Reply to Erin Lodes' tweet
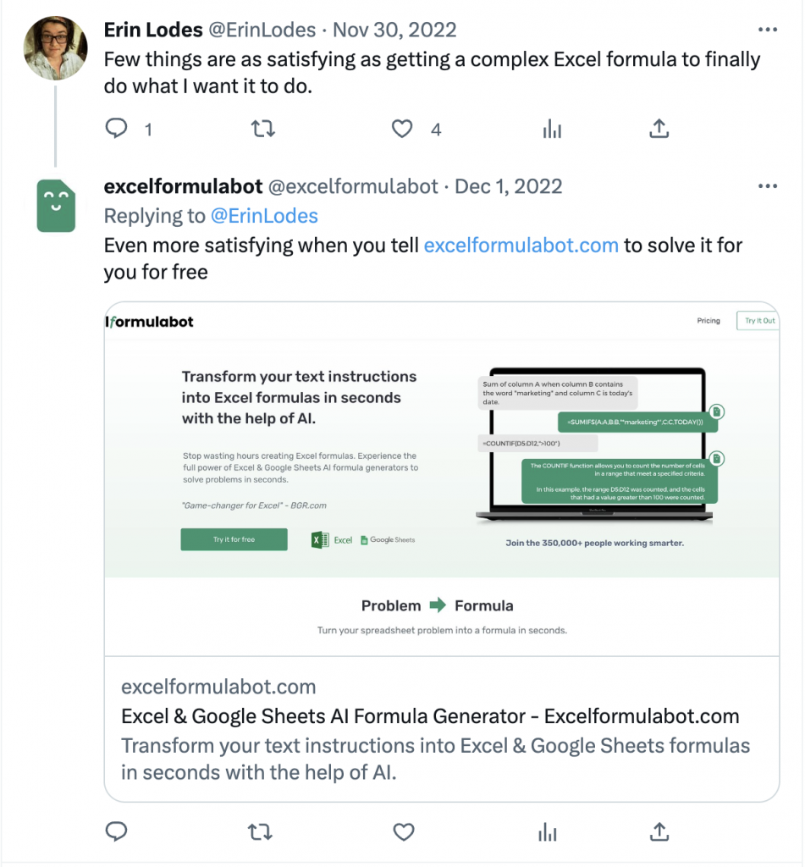The image size is (805, 867). point(116,129)
